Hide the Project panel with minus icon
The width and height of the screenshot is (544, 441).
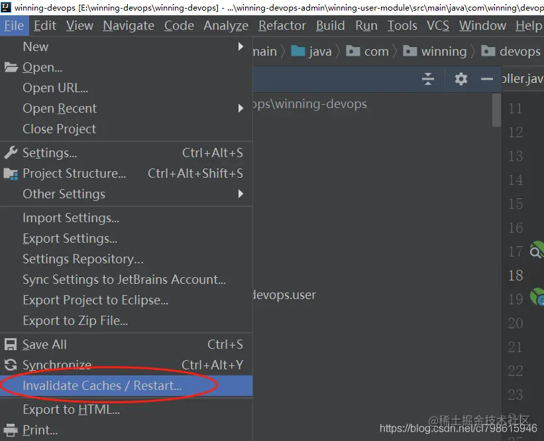(x=487, y=79)
